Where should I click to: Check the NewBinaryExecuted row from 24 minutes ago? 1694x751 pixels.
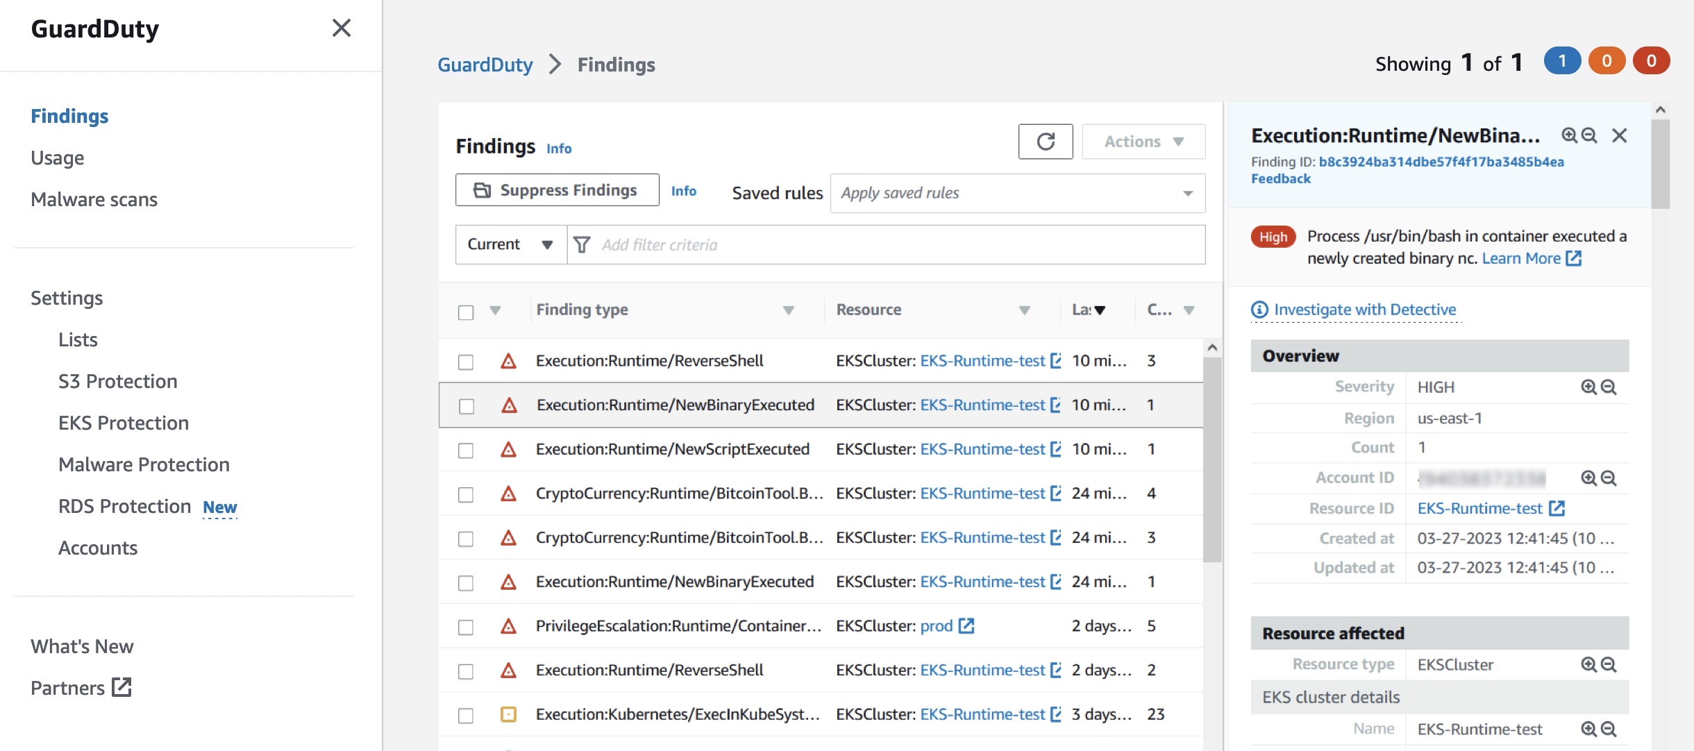click(466, 583)
